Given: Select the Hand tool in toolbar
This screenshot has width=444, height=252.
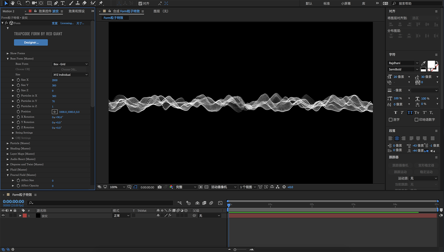Looking at the screenshot, I should (x=12, y=3).
